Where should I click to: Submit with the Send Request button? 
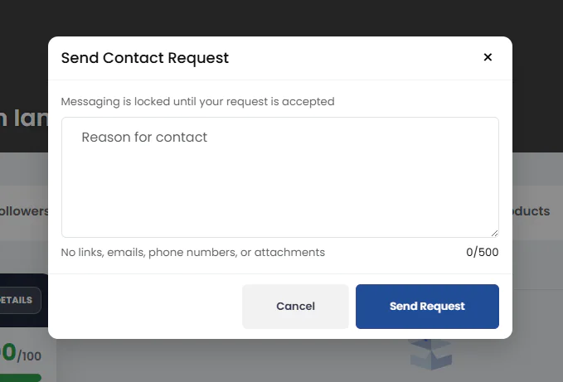pos(427,307)
